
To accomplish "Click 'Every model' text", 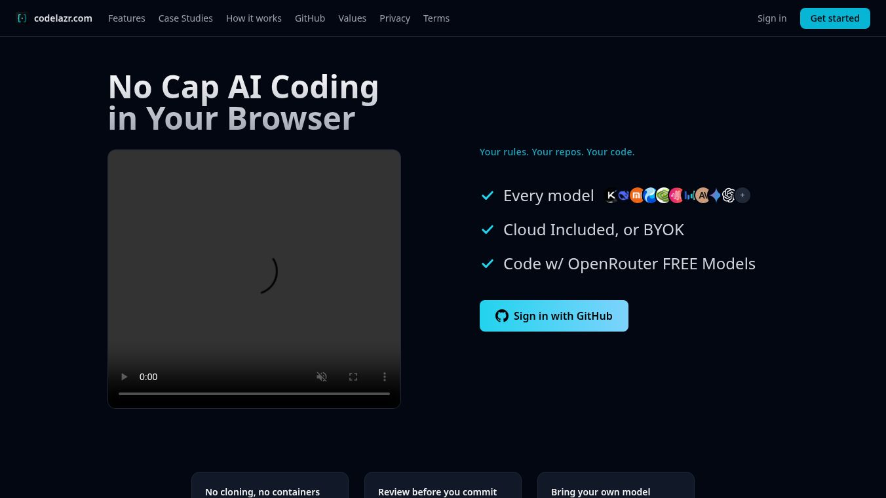I will [549, 195].
